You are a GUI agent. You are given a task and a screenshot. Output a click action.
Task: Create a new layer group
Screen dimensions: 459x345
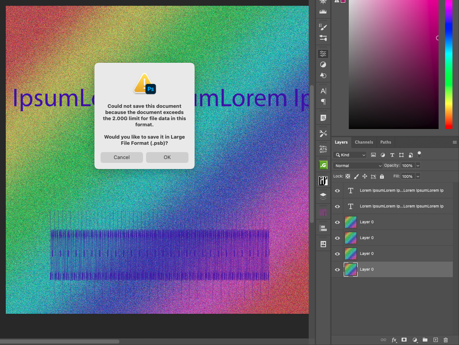coord(425,340)
